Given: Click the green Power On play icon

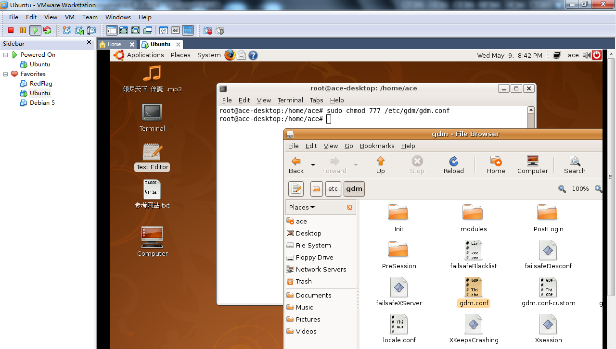Looking at the screenshot, I should [35, 30].
